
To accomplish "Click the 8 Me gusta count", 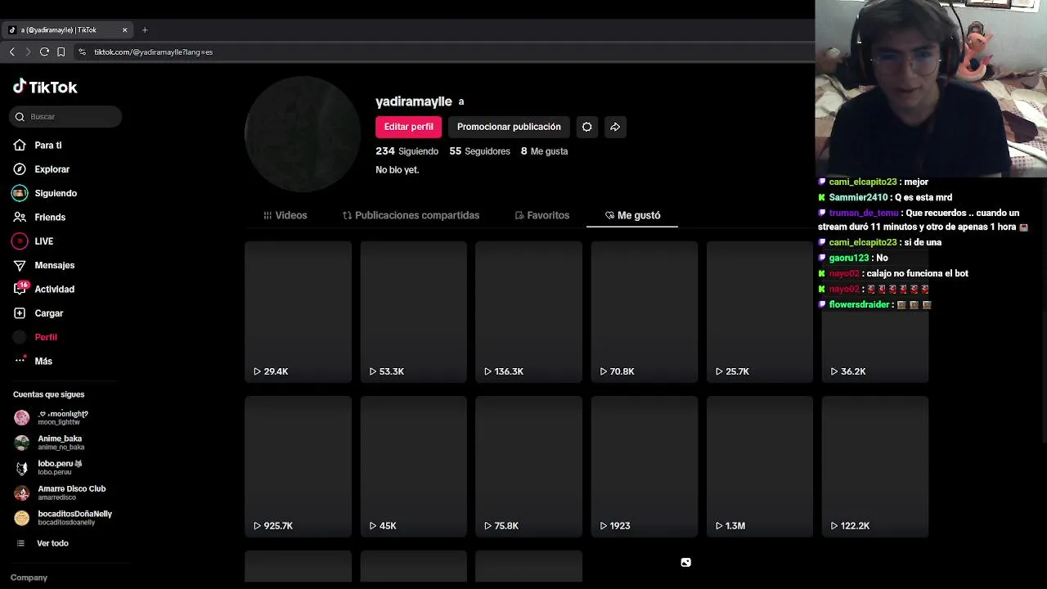I will (544, 151).
